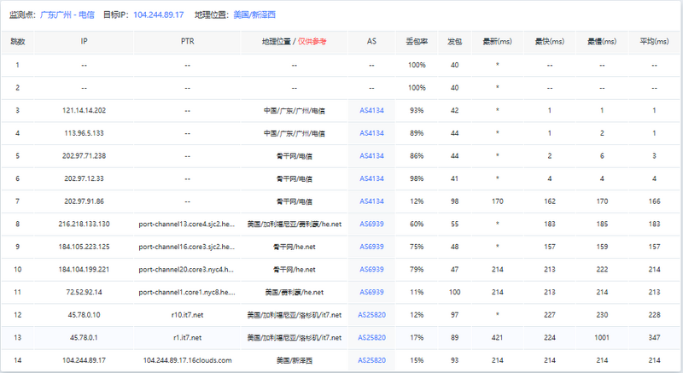Image resolution: width=683 pixels, height=373 pixels.
Task: Click the 丢包率 column header
Action: tap(417, 42)
